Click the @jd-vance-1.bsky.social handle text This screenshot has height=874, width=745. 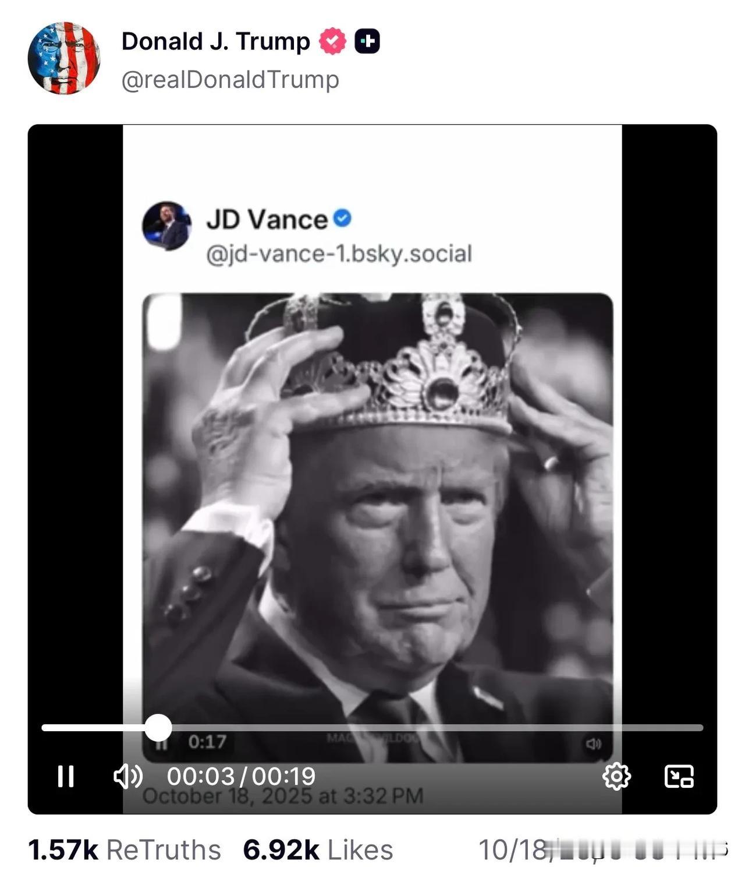(x=339, y=254)
